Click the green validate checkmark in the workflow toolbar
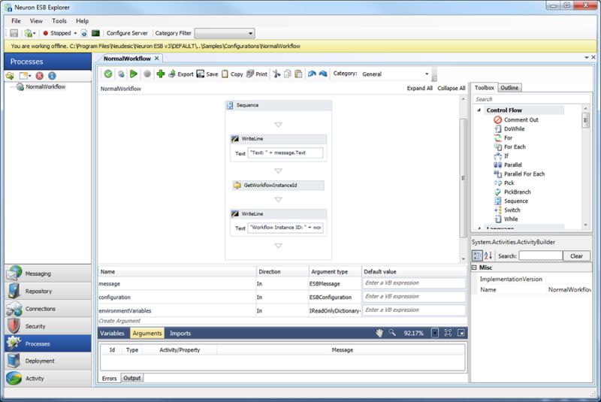Viewport: 601px width, 402px height. click(108, 74)
